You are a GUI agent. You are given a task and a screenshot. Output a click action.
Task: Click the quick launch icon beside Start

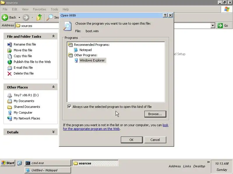click(20, 163)
